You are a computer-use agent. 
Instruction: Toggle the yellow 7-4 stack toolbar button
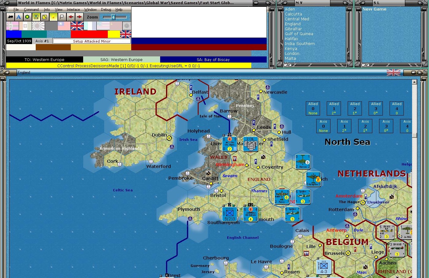pos(45,17)
